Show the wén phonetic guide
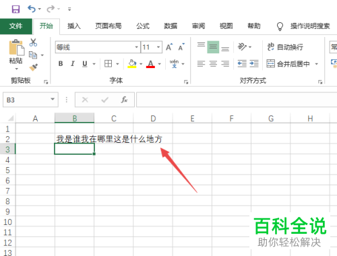This screenshot has height=256, width=337. click(x=174, y=64)
